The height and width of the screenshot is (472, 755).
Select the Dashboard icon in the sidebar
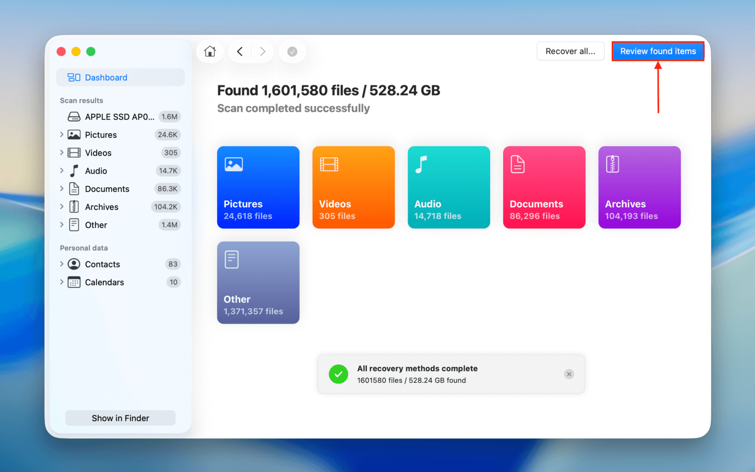tap(73, 77)
